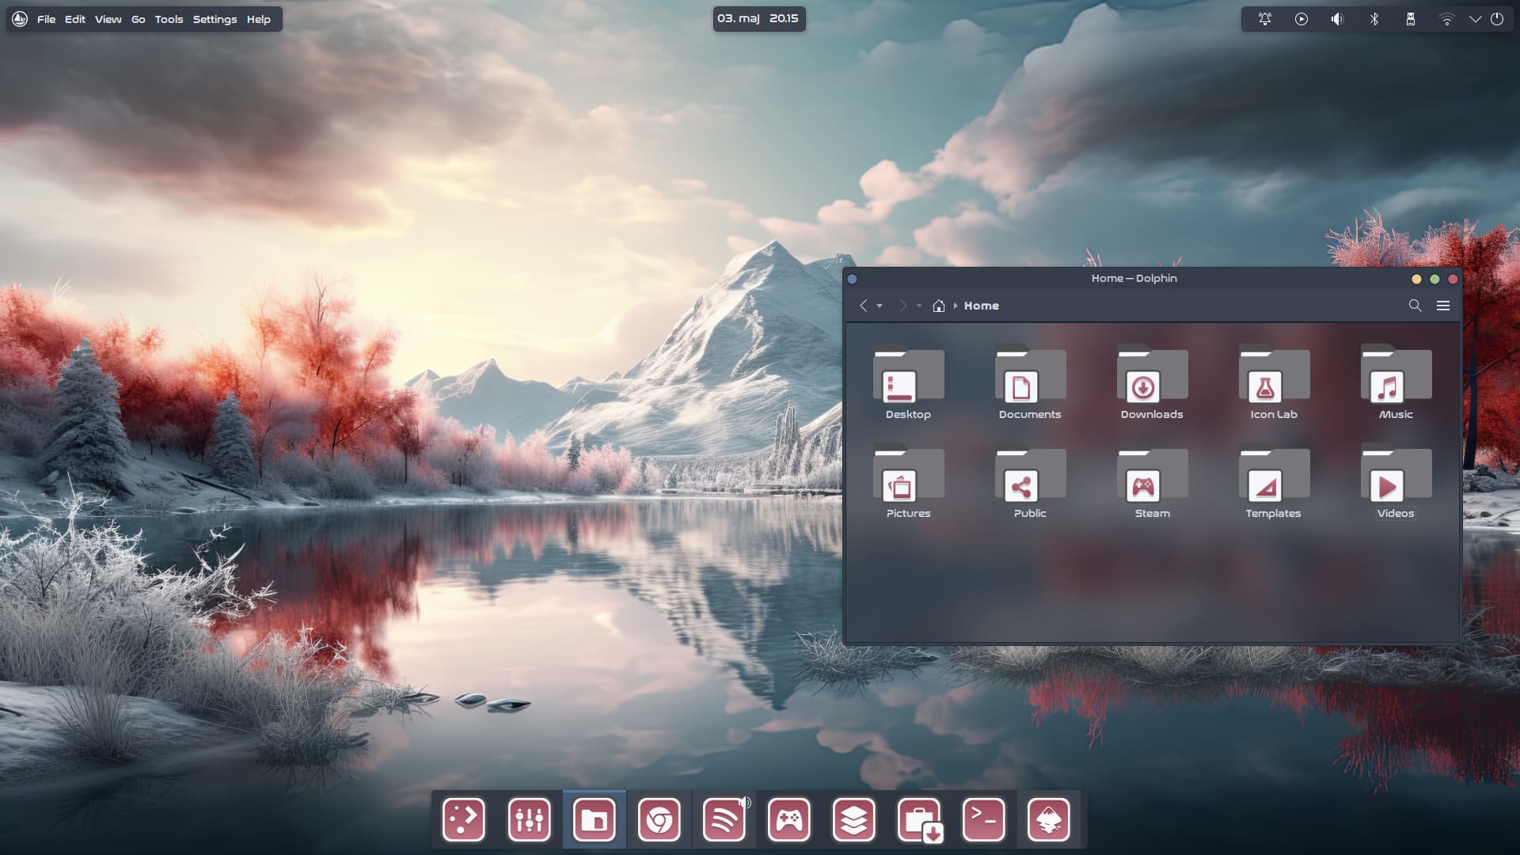Open Wi-Fi network tray icon
Viewport: 1520px width, 855px height.
[x=1447, y=19]
